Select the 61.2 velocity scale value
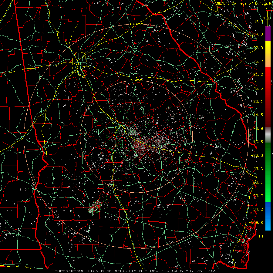Viewport: 273px width, 273px height. click(258, 75)
